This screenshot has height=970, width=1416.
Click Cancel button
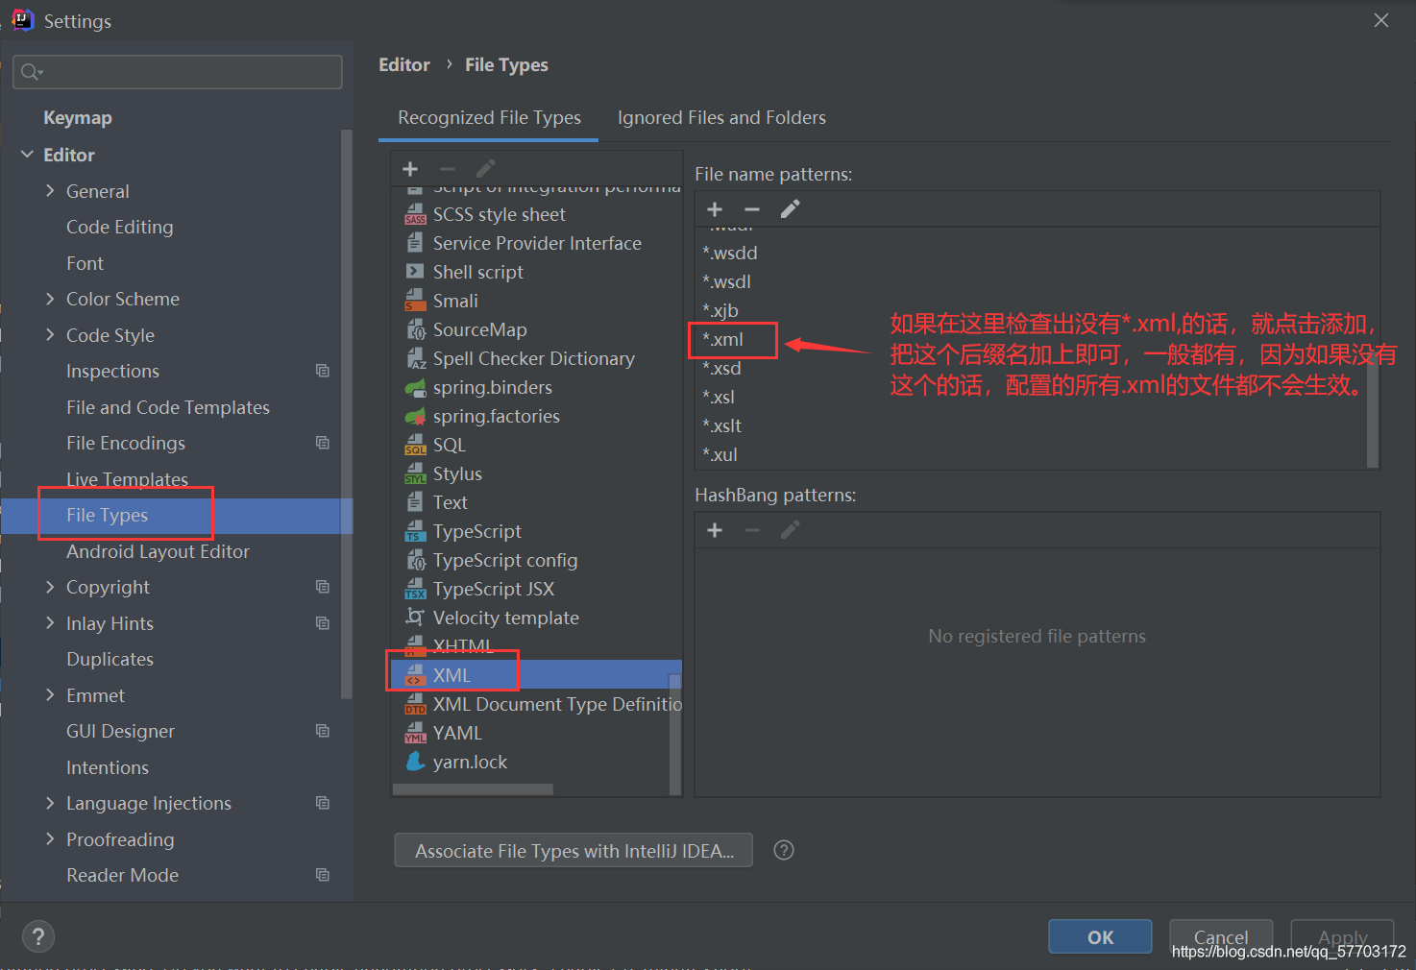click(1221, 936)
